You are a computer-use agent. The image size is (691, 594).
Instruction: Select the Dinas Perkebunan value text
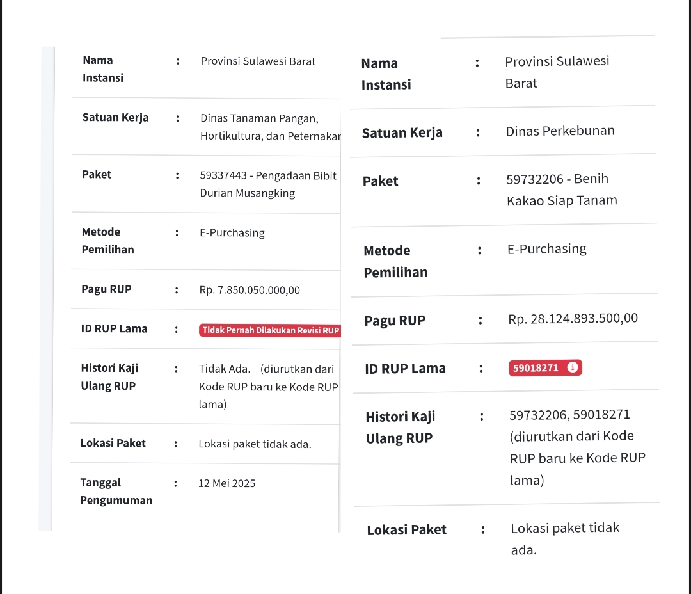pyautogui.click(x=560, y=131)
